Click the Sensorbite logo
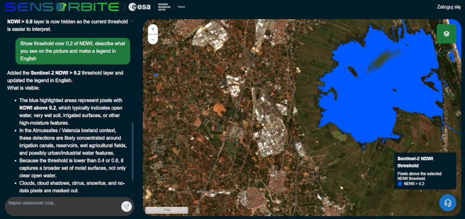The height and width of the screenshot is (219, 465). click(x=62, y=7)
